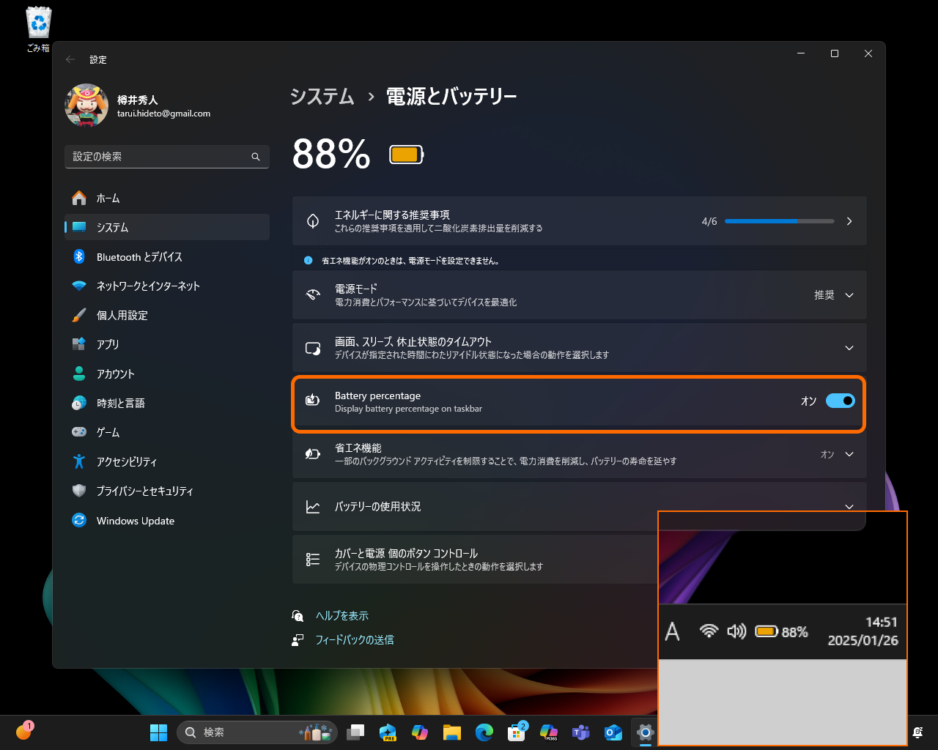The image size is (938, 750).
Task: Open the ヘルプを表示 link
Action: (x=341, y=615)
